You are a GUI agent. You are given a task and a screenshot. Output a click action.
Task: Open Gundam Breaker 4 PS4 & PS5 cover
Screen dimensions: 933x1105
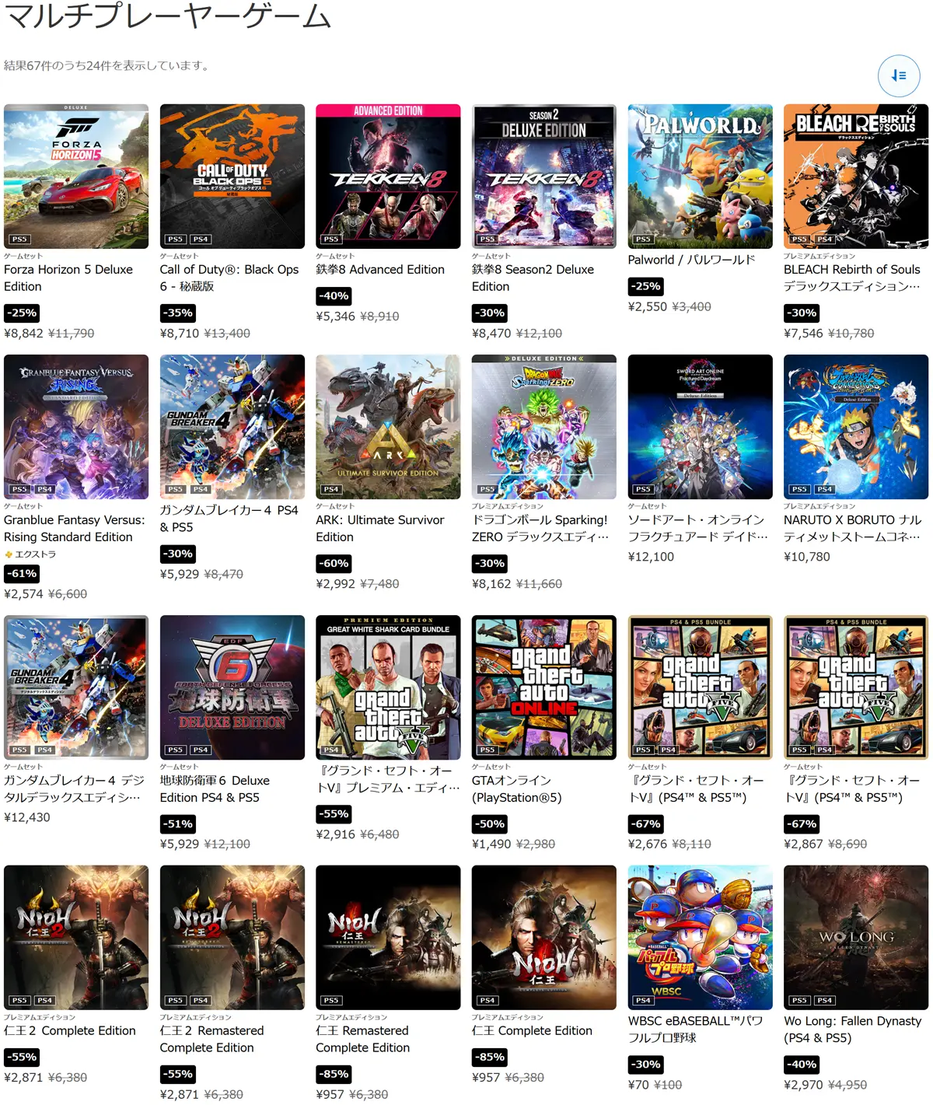(232, 427)
